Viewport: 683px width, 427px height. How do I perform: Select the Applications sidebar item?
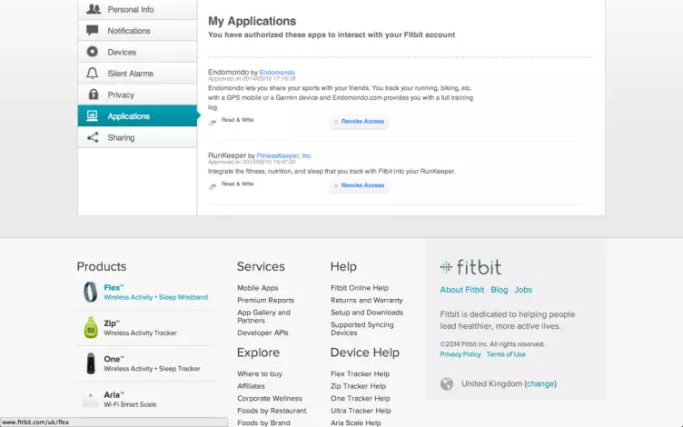coord(138,116)
